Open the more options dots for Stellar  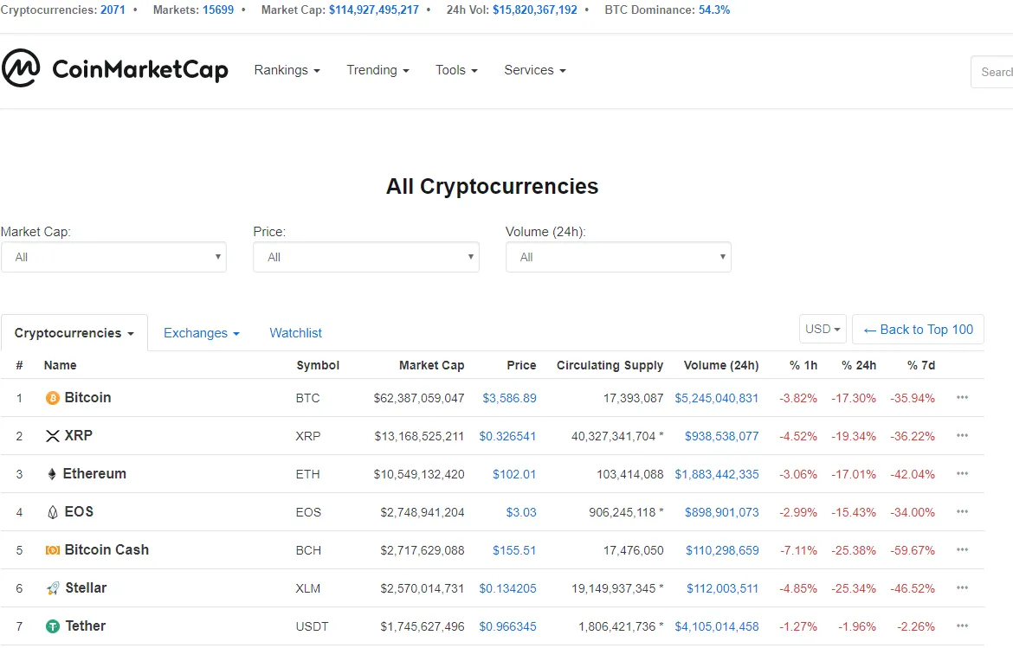(962, 588)
